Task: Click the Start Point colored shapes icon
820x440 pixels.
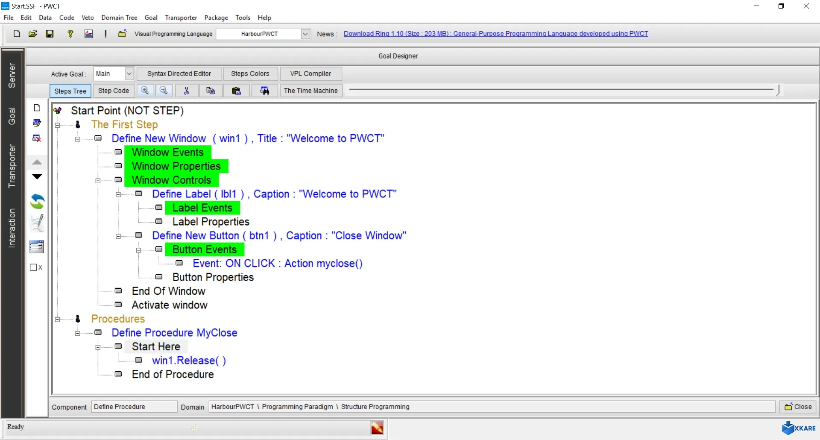Action: point(58,111)
